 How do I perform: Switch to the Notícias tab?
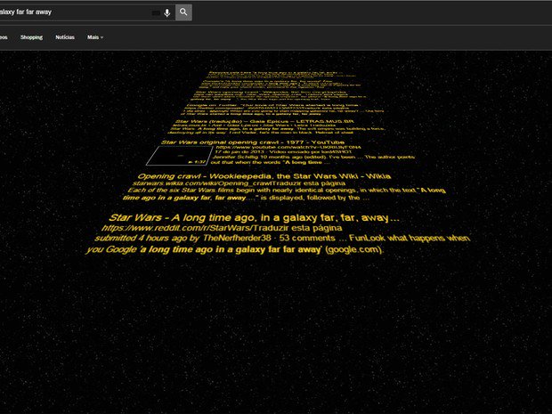65,37
